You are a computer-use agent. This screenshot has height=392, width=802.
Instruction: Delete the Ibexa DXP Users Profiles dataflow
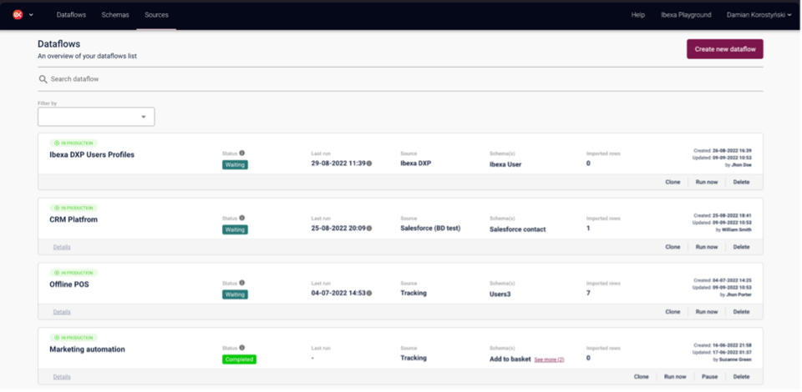(741, 182)
